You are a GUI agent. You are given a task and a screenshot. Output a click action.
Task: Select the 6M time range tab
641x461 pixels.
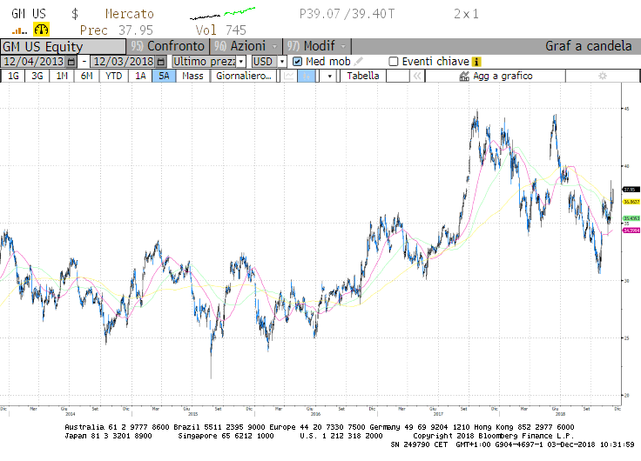86,76
